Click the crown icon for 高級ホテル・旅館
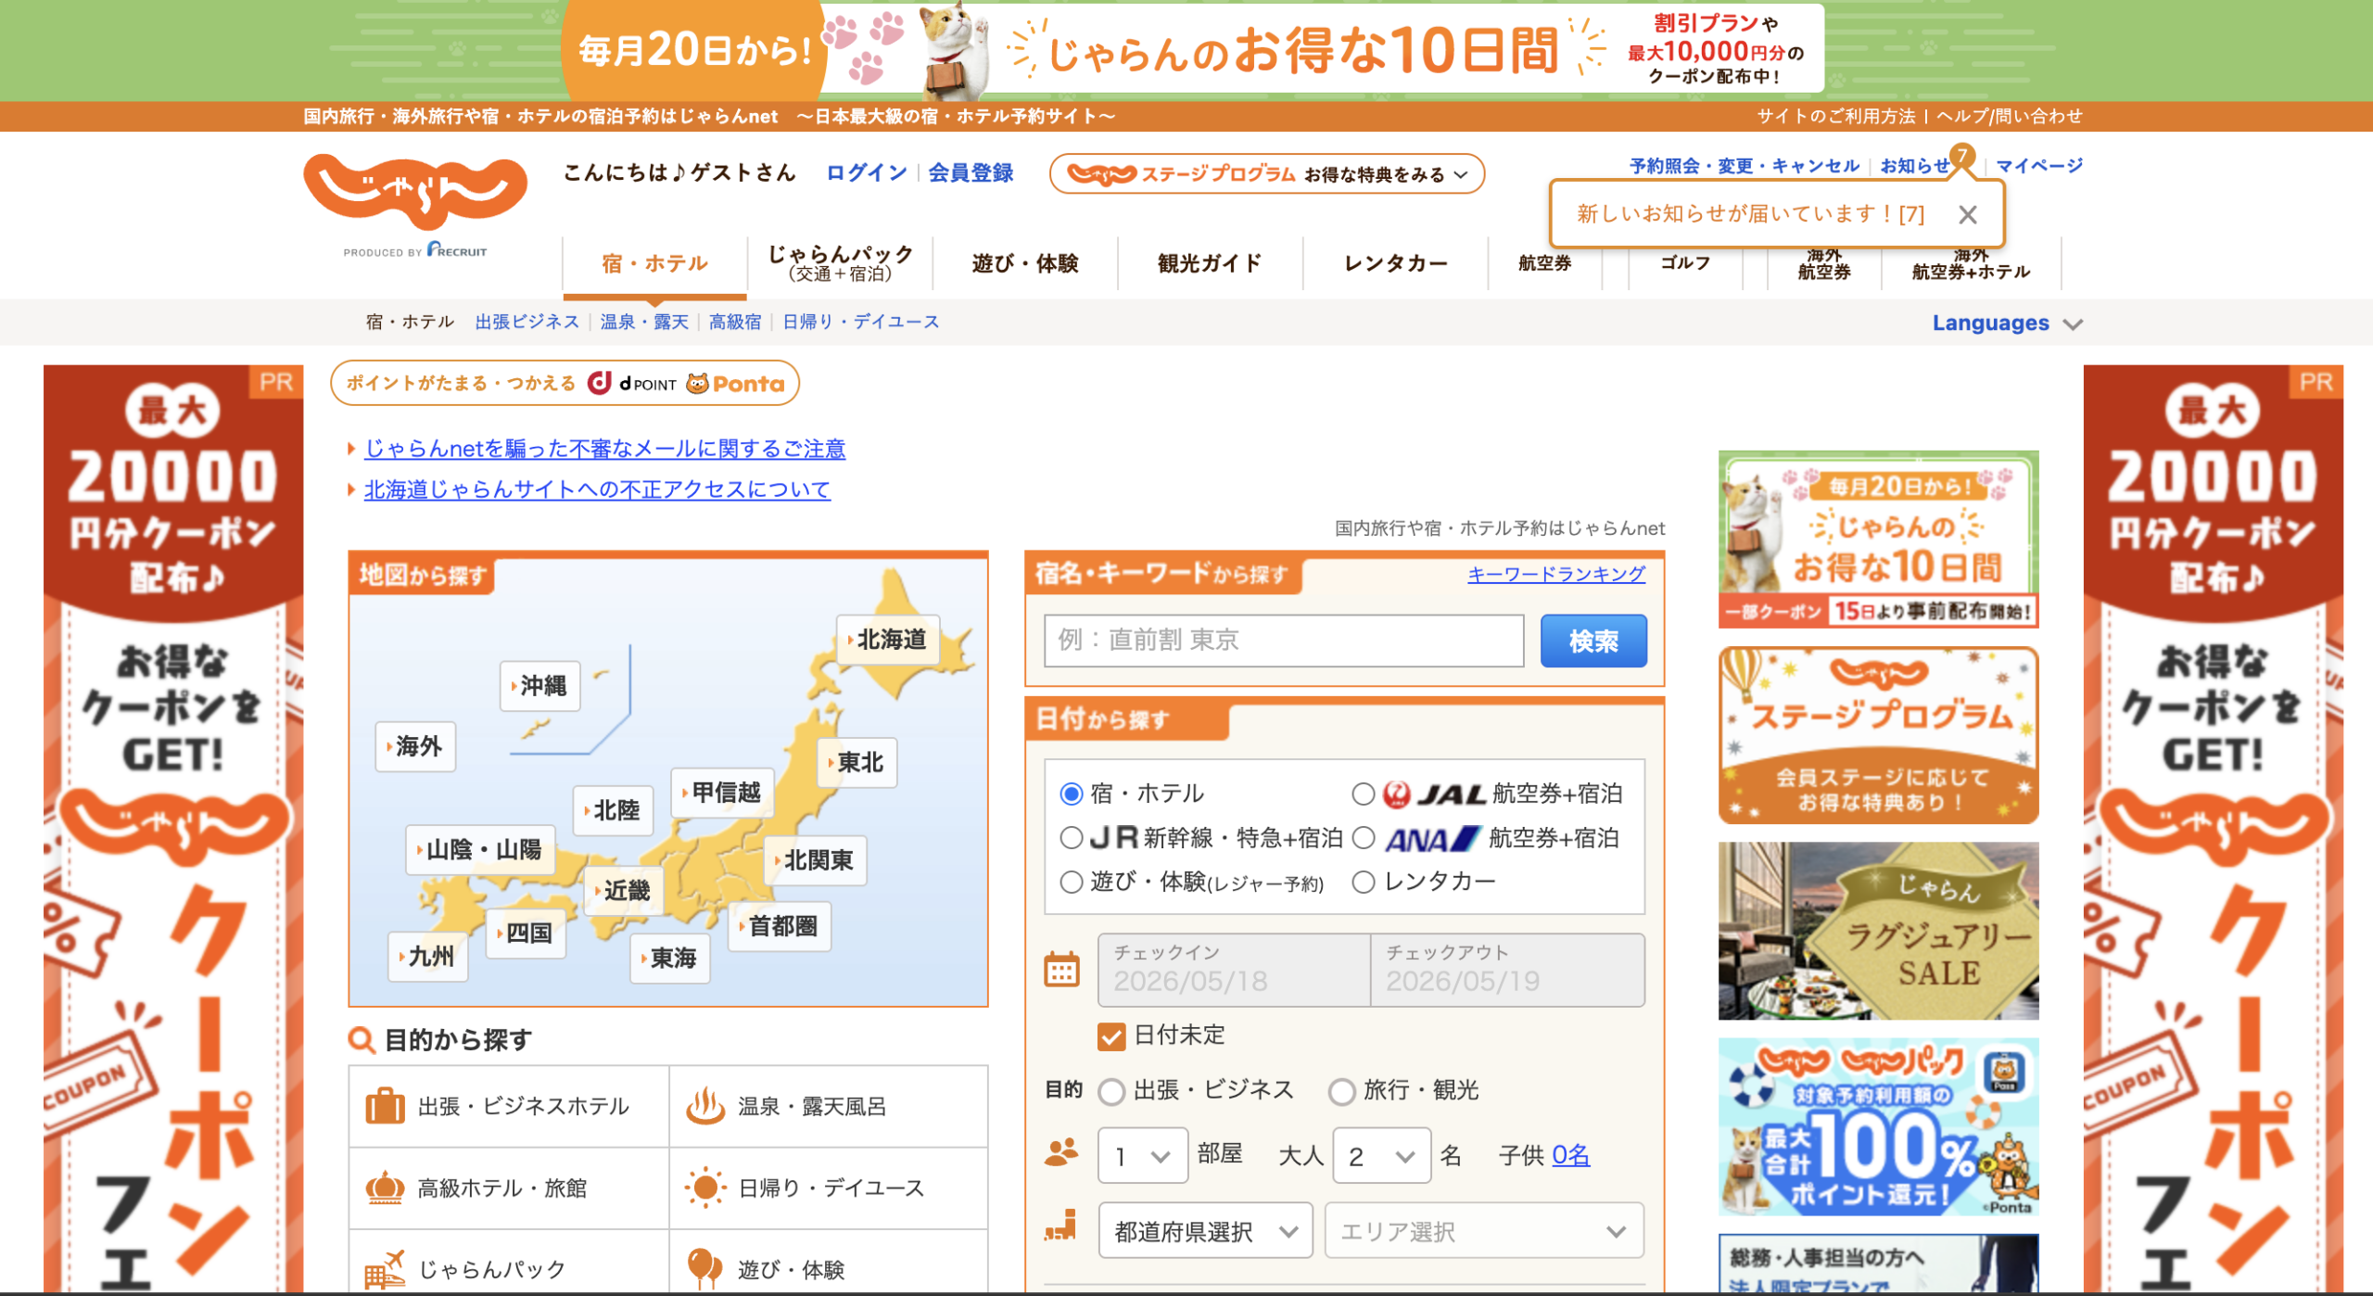 385,1188
